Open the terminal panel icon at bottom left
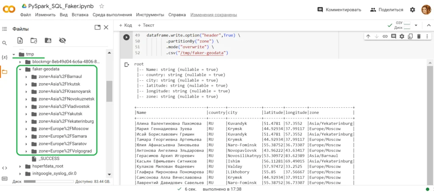 point(4,179)
